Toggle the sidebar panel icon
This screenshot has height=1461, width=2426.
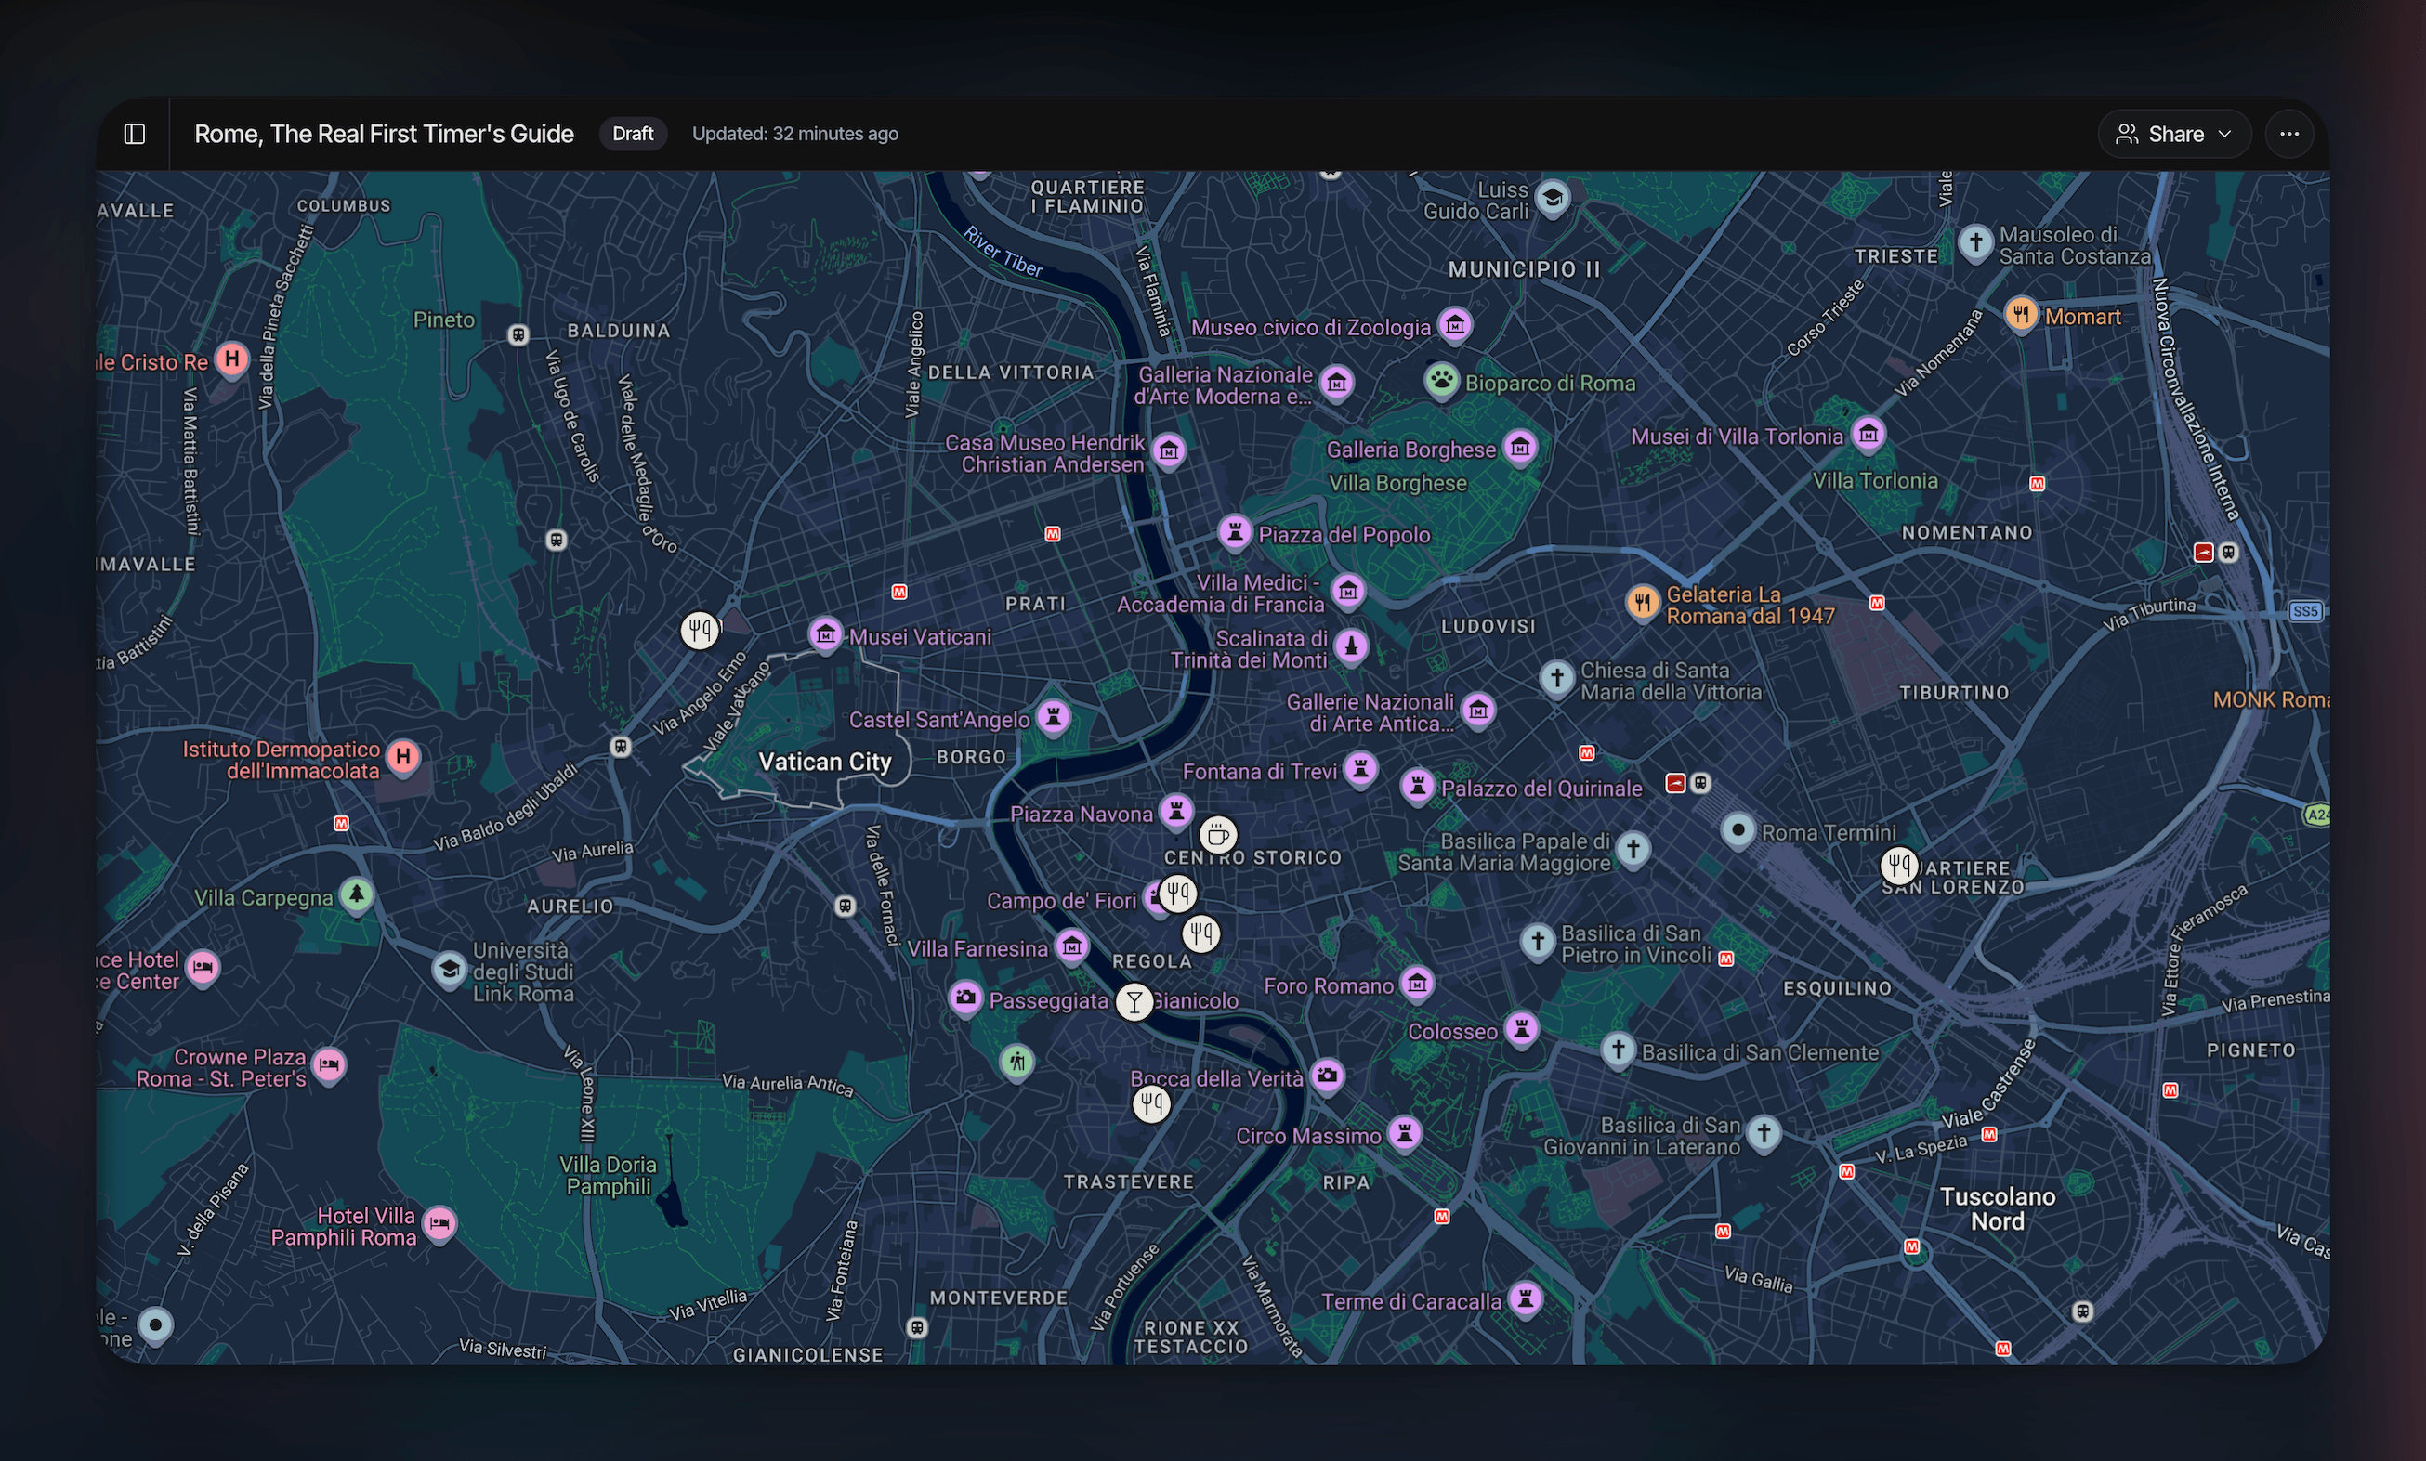[x=135, y=134]
